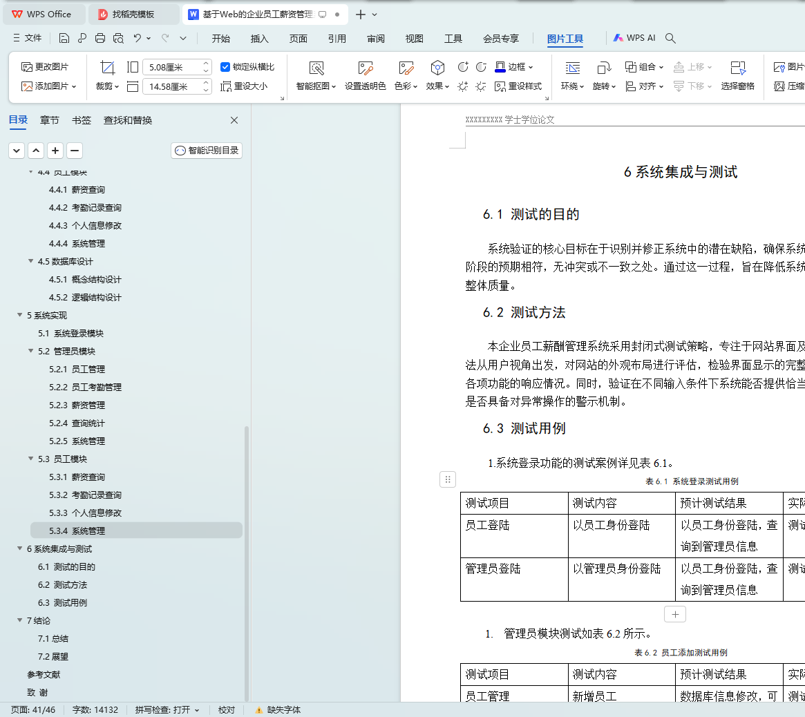
Task: Go to outline entry 6.3 测试用例
Action: pos(62,602)
